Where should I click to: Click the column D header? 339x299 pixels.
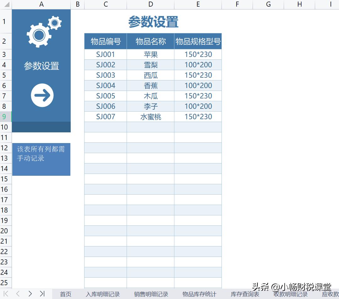click(150, 5)
